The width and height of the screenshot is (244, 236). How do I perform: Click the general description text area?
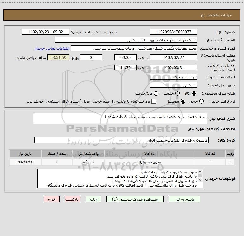point(120,118)
